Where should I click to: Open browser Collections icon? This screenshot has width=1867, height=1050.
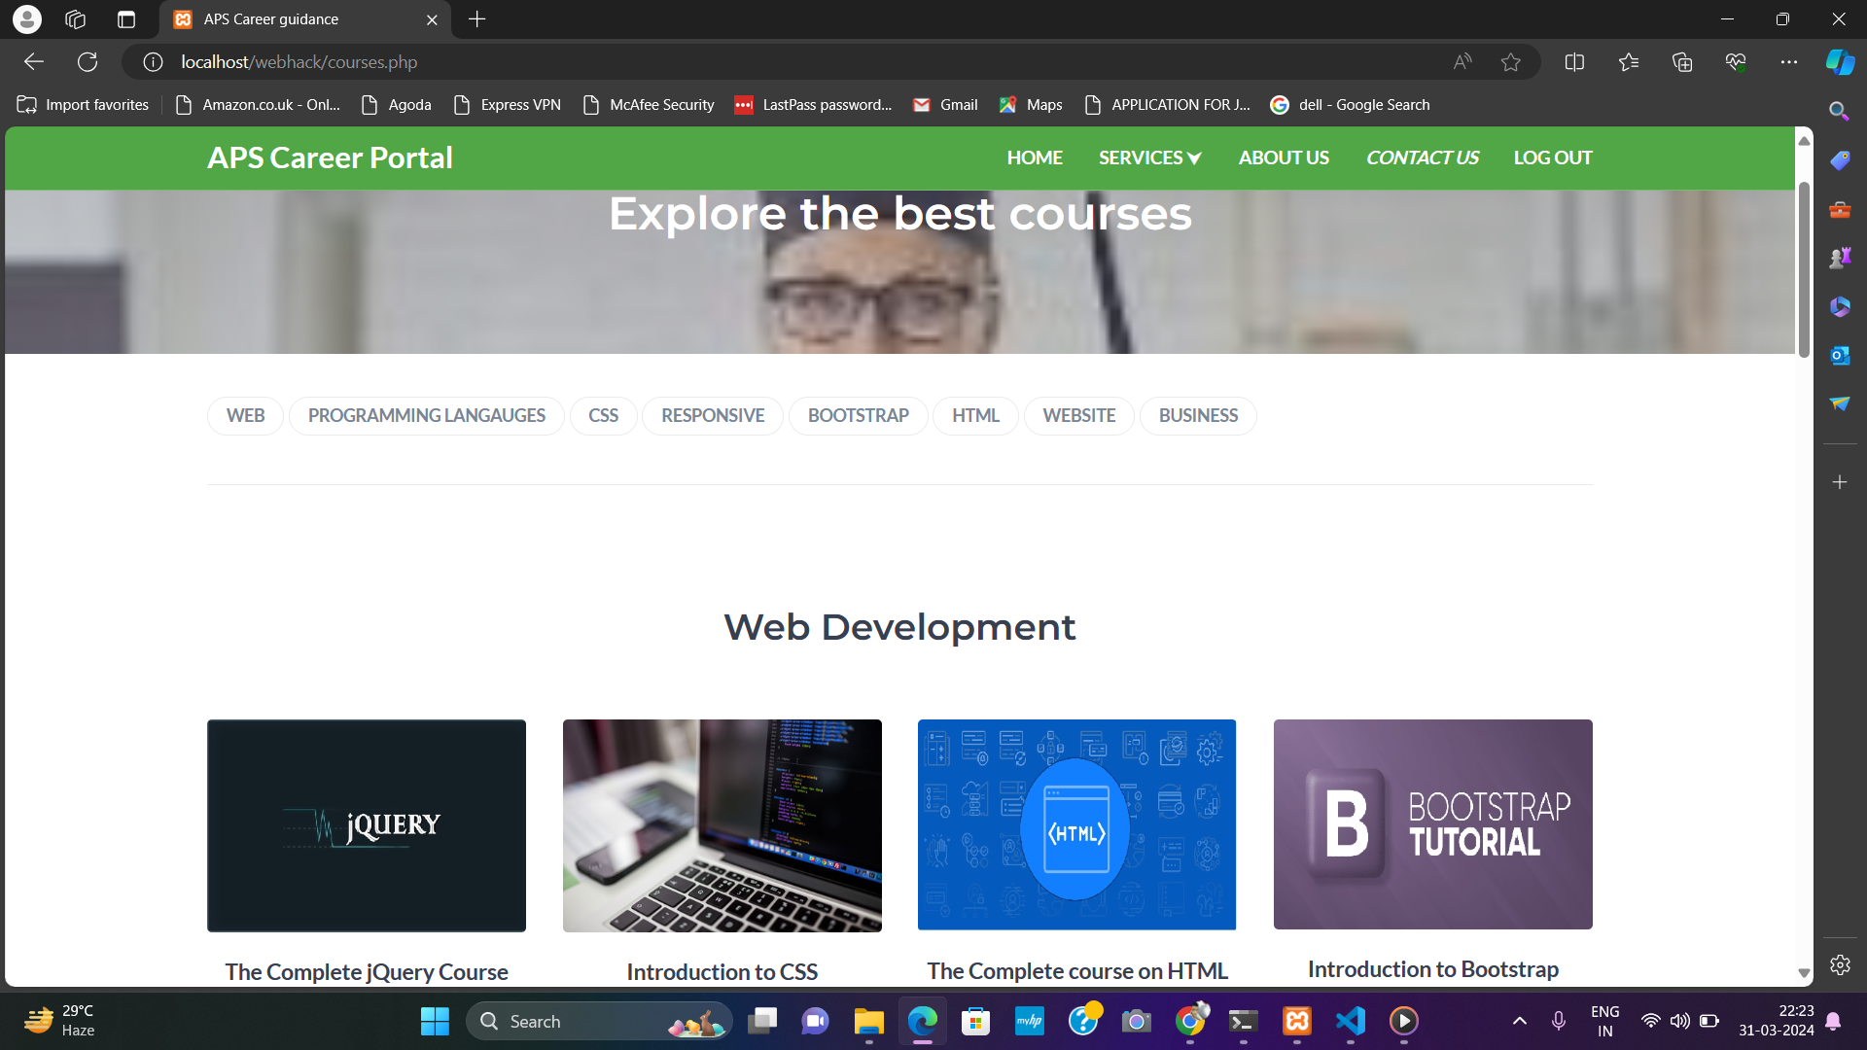pos(1682,62)
